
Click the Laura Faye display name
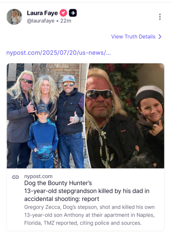pyautogui.click(x=42, y=13)
